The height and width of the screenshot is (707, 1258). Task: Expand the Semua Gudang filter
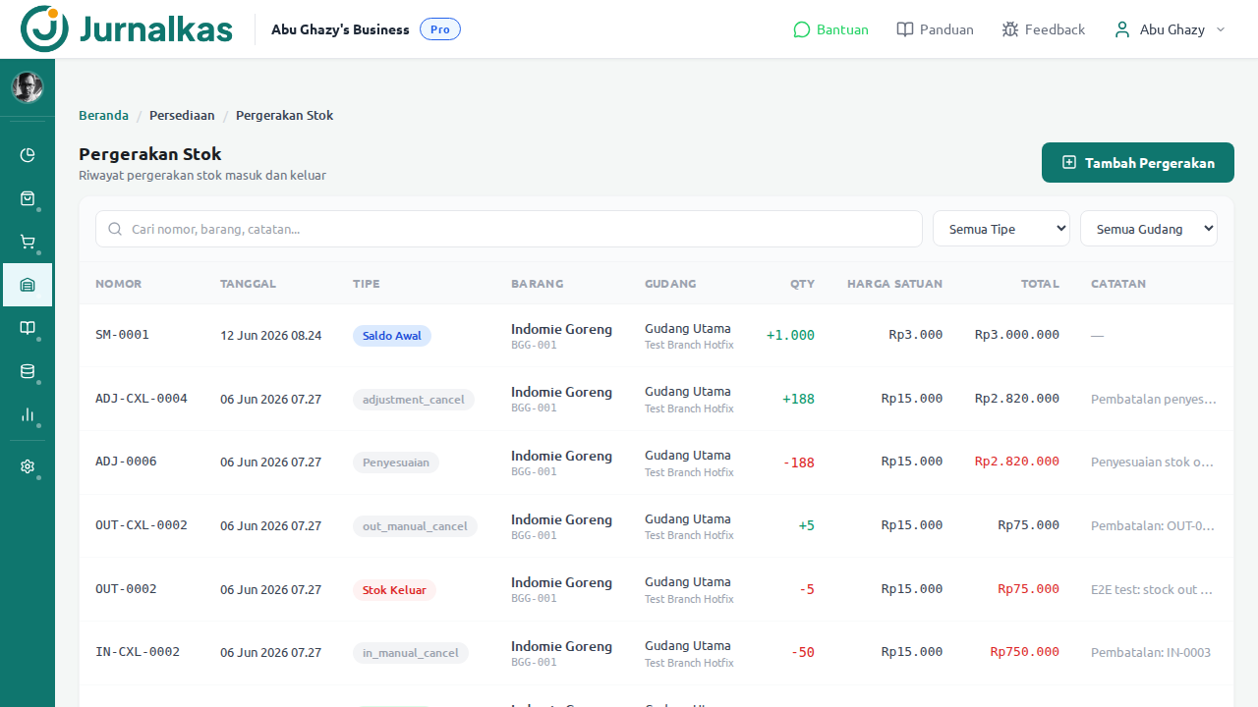click(1149, 229)
